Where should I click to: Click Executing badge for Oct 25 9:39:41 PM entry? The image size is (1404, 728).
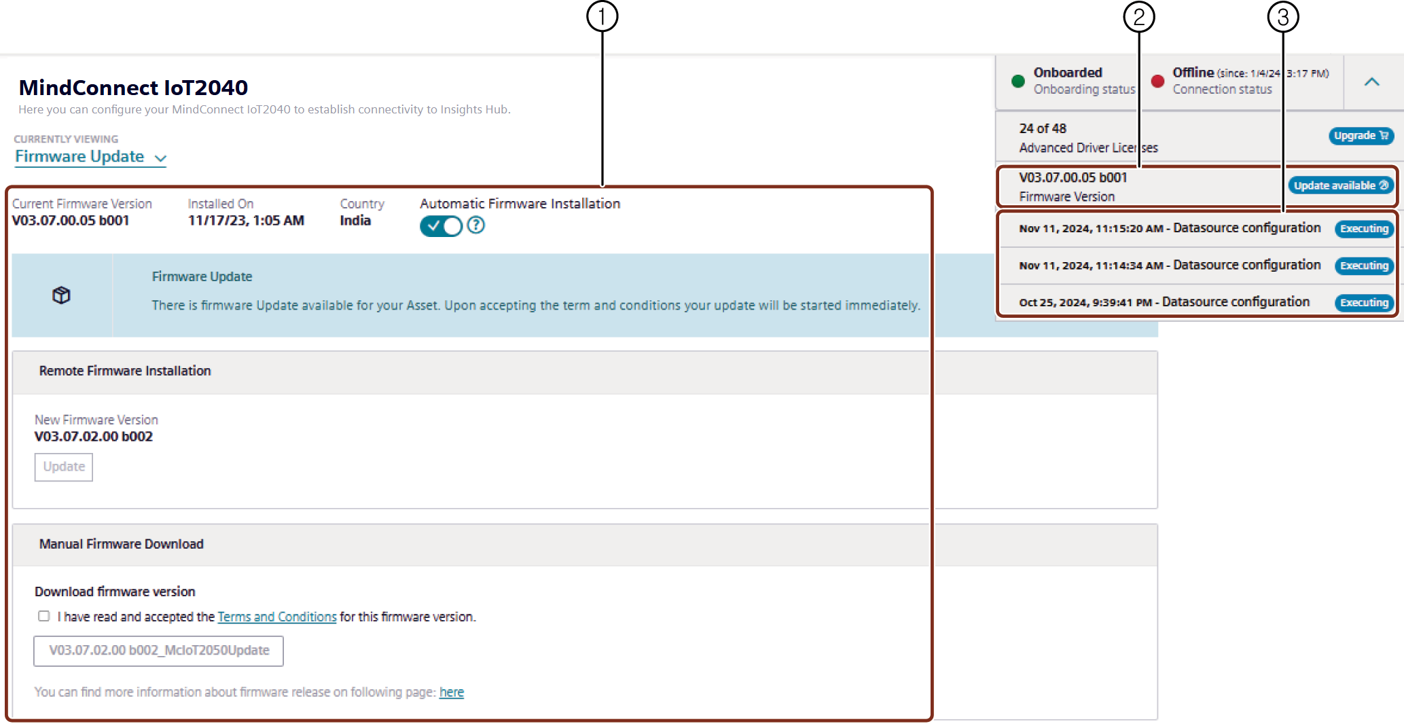tap(1364, 302)
